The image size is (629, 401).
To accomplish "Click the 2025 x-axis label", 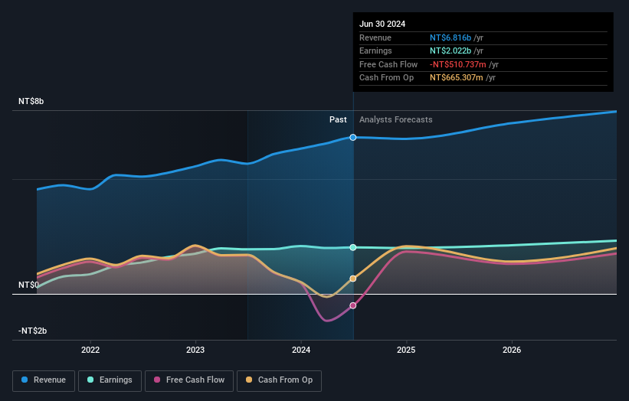I will pyautogui.click(x=406, y=350).
